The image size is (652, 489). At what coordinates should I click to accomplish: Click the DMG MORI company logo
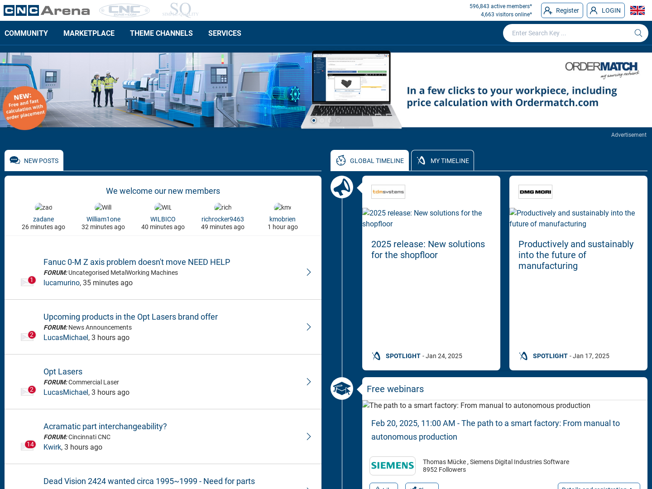535,192
